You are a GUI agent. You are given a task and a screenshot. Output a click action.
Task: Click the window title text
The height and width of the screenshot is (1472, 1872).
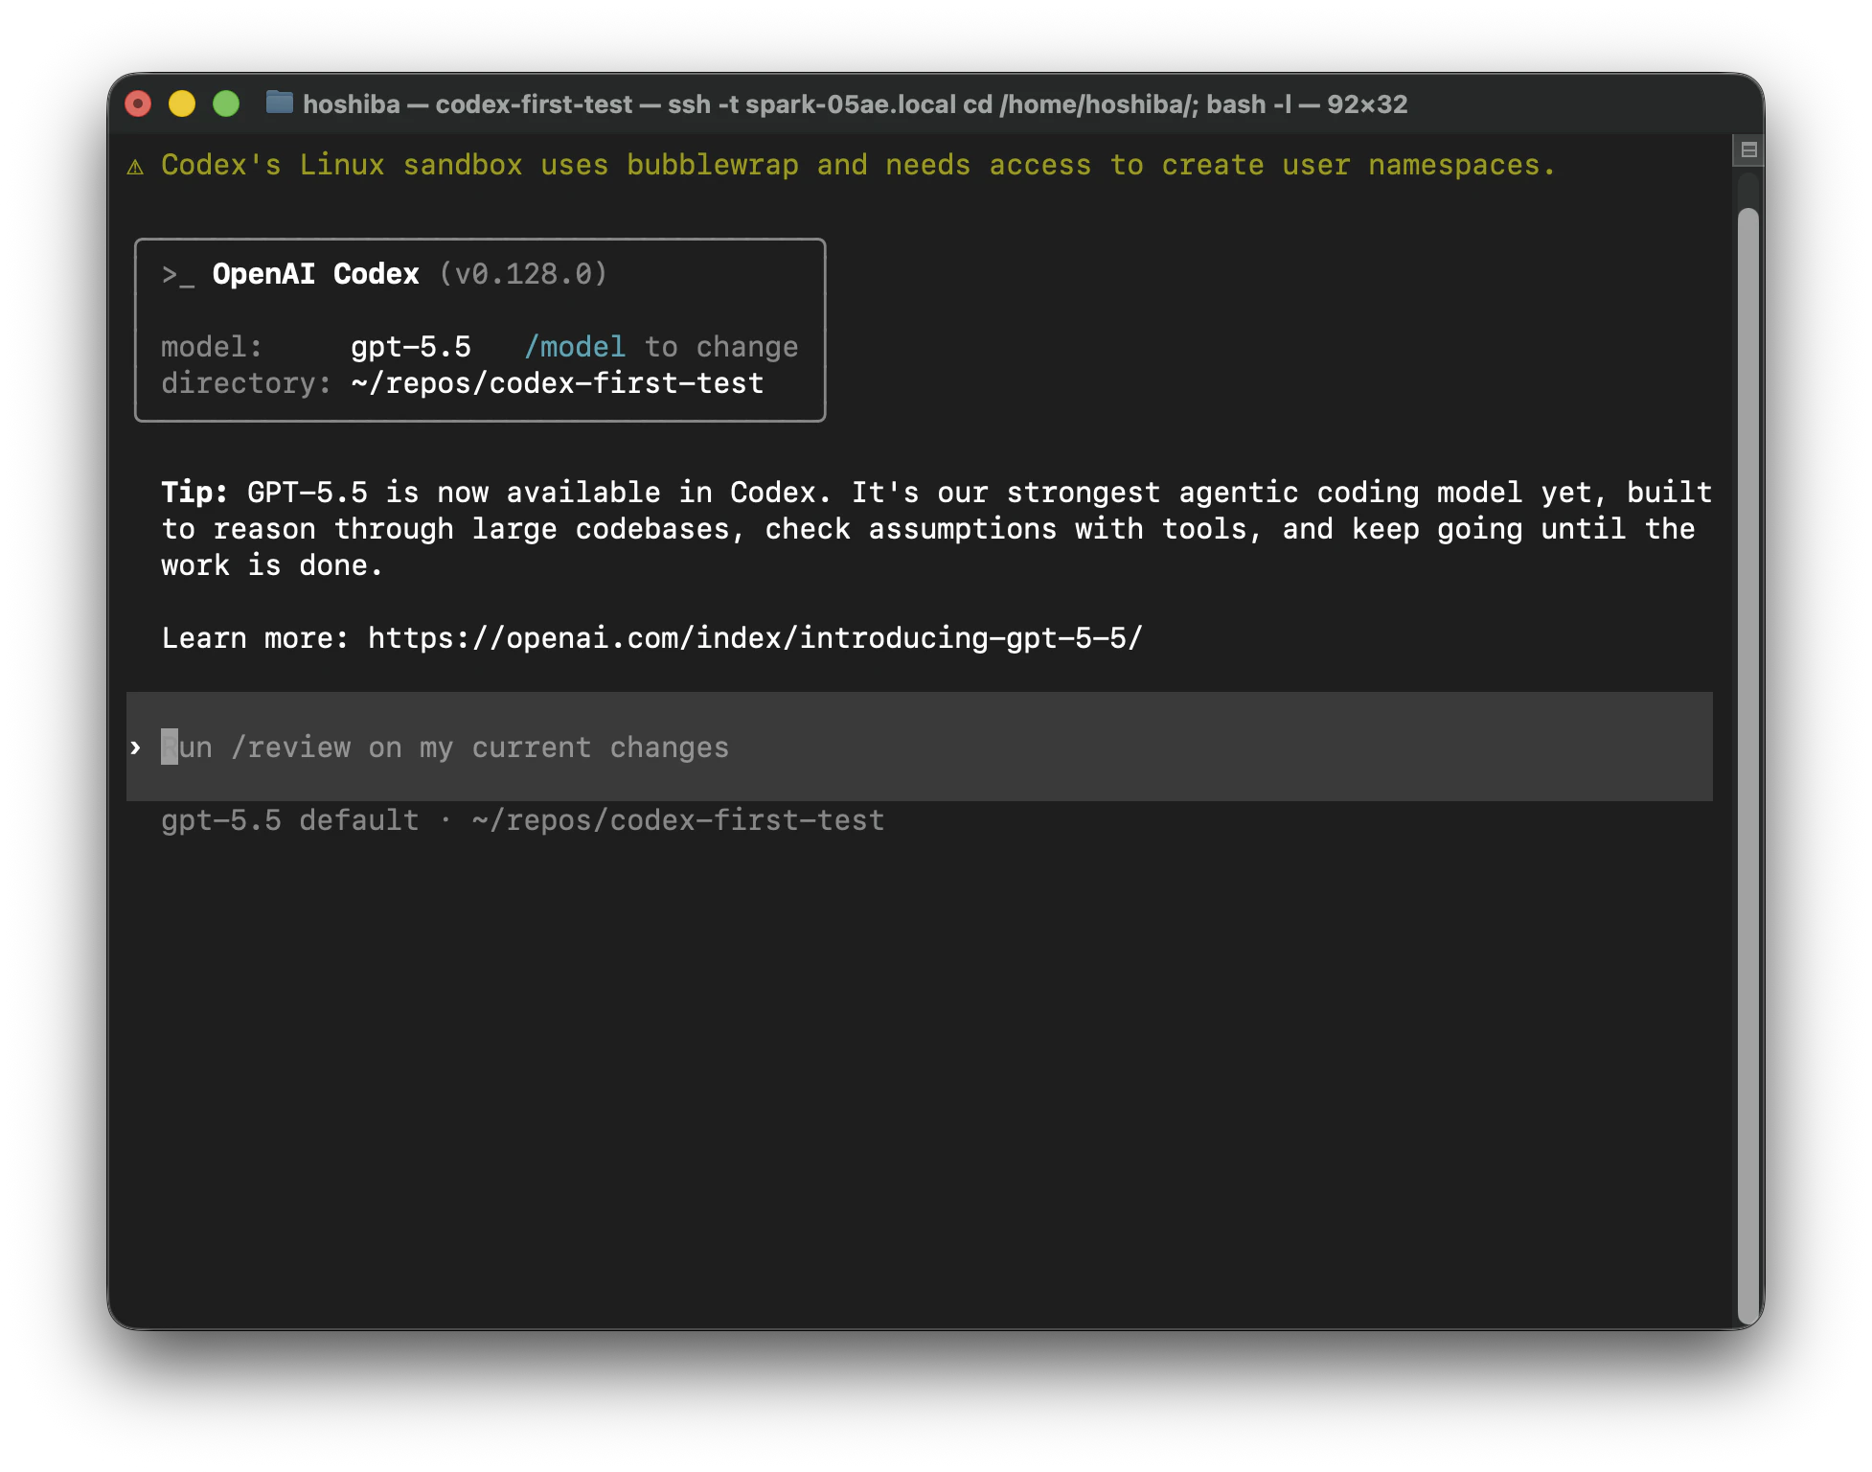[856, 103]
